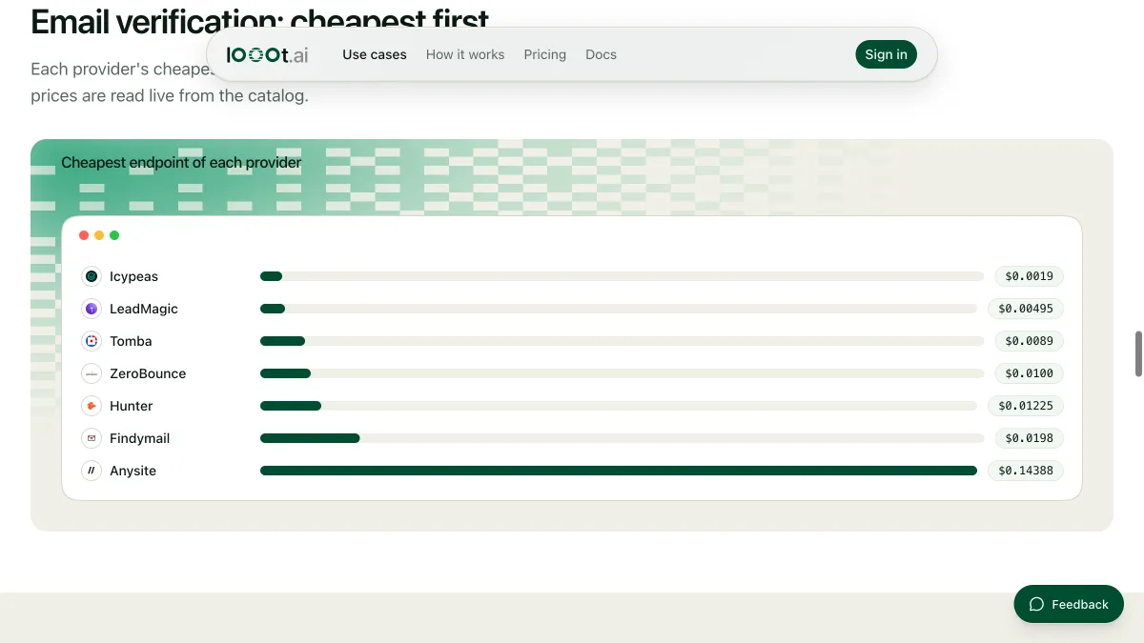1144x643 pixels.
Task: Click the Findymail envelope logo icon
Action: (x=92, y=438)
